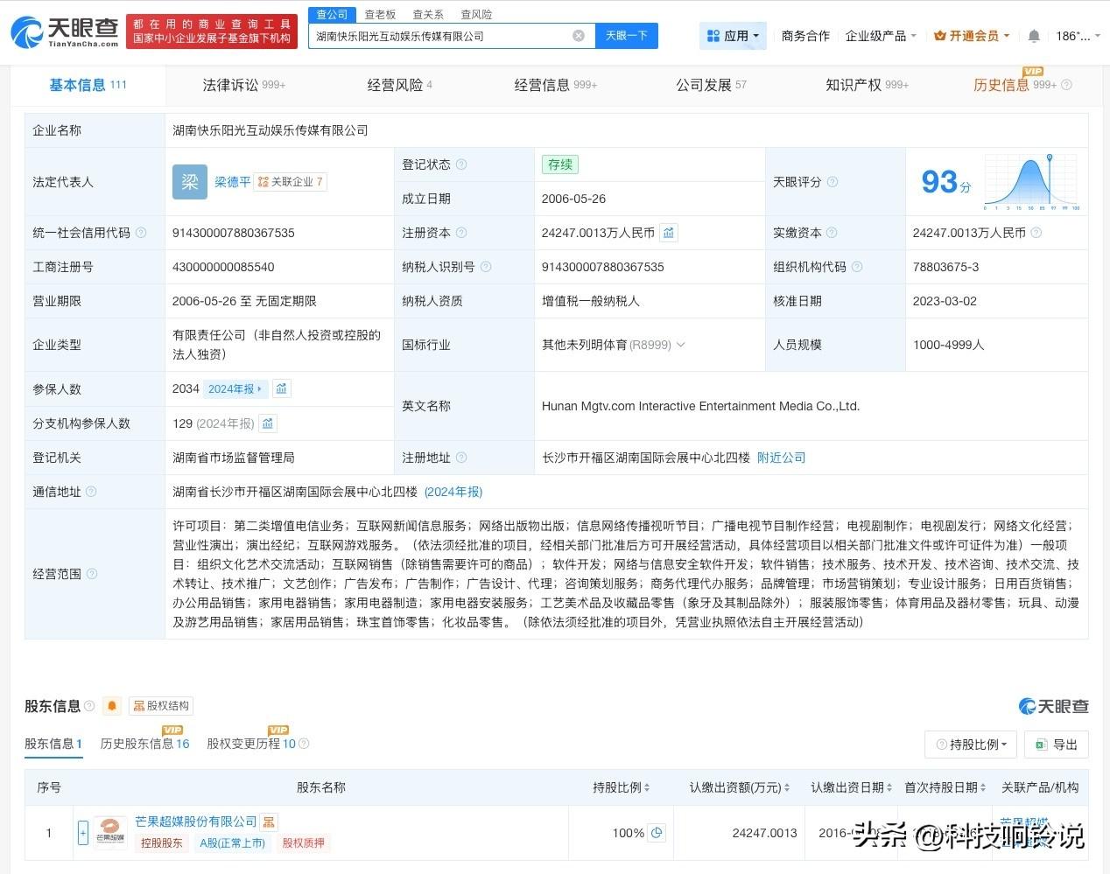Open the 开通会员 dropdown
The image size is (1110, 874).
click(972, 36)
